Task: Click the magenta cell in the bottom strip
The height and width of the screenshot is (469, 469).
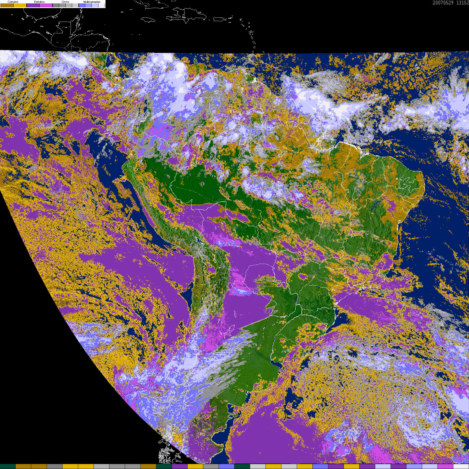Action: pos(445,466)
